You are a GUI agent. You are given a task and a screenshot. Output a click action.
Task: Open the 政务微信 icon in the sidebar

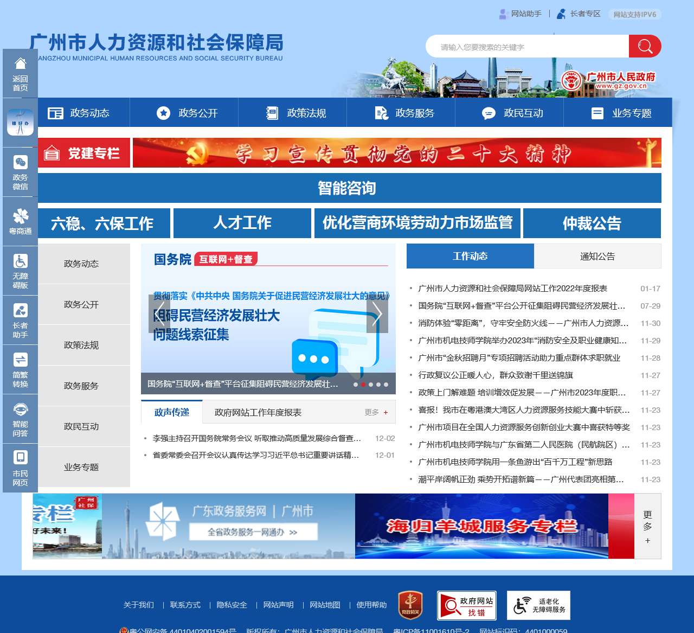click(x=20, y=171)
